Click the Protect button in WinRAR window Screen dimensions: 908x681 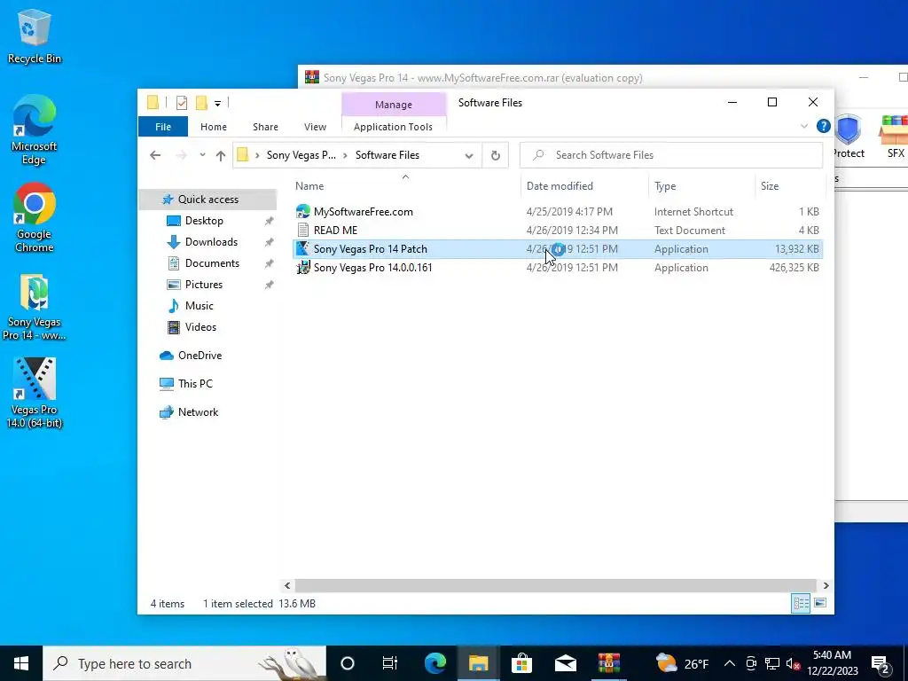coord(849,137)
